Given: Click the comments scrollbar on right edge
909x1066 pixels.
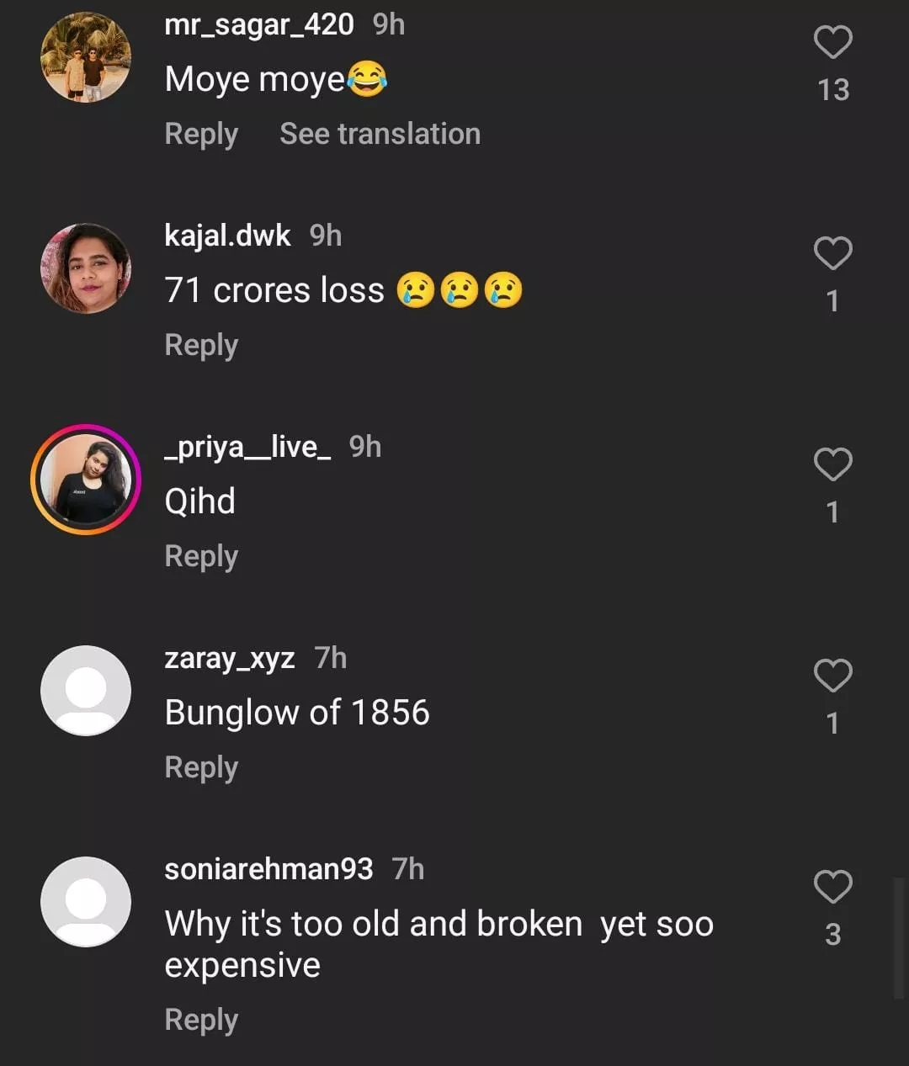Looking at the screenshot, I should pyautogui.click(x=898, y=938).
